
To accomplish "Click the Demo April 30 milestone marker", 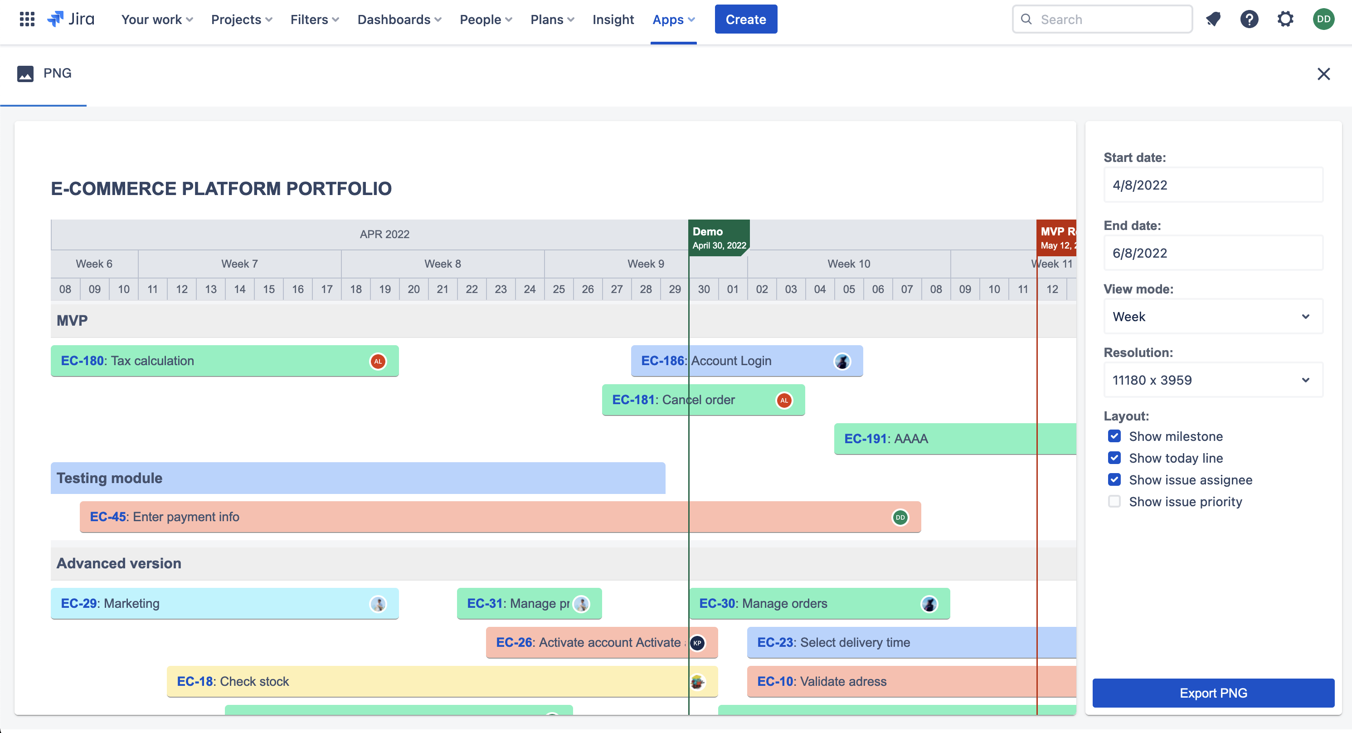I will tap(719, 238).
